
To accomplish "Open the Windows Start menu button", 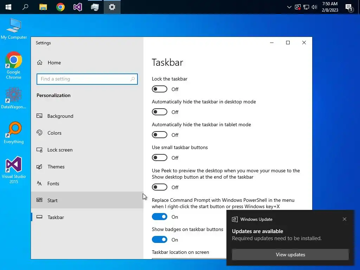I will [8, 7].
